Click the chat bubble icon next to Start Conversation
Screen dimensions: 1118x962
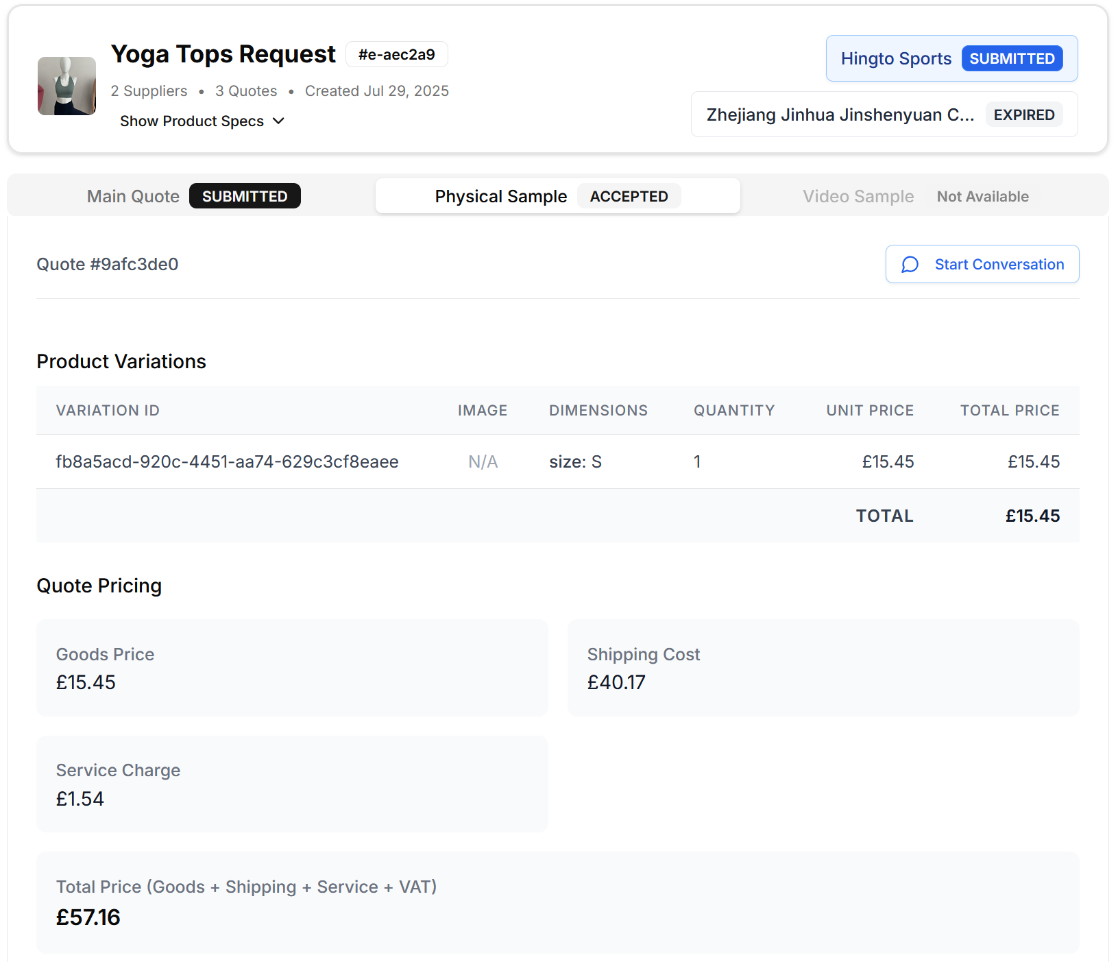910,264
